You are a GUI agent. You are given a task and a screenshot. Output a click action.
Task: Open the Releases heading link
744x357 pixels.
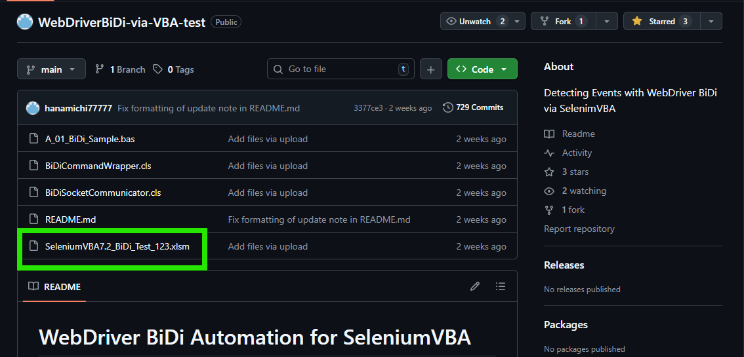pos(564,265)
